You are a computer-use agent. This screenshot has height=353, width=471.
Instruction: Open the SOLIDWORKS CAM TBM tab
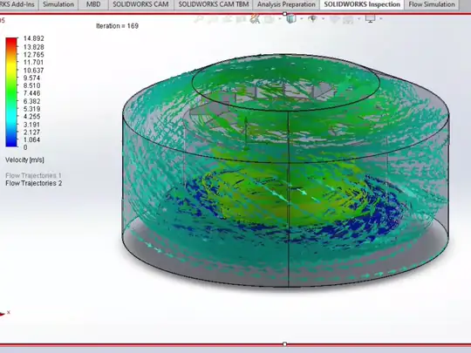[x=214, y=4]
